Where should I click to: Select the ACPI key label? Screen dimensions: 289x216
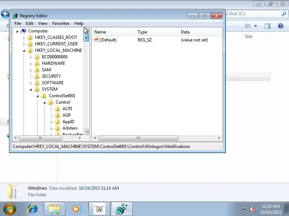click(67, 109)
